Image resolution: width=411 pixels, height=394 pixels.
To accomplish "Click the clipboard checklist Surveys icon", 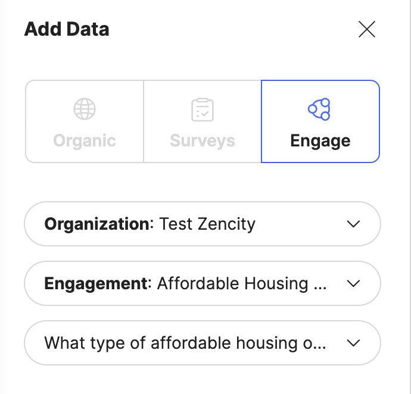I will click(x=203, y=110).
